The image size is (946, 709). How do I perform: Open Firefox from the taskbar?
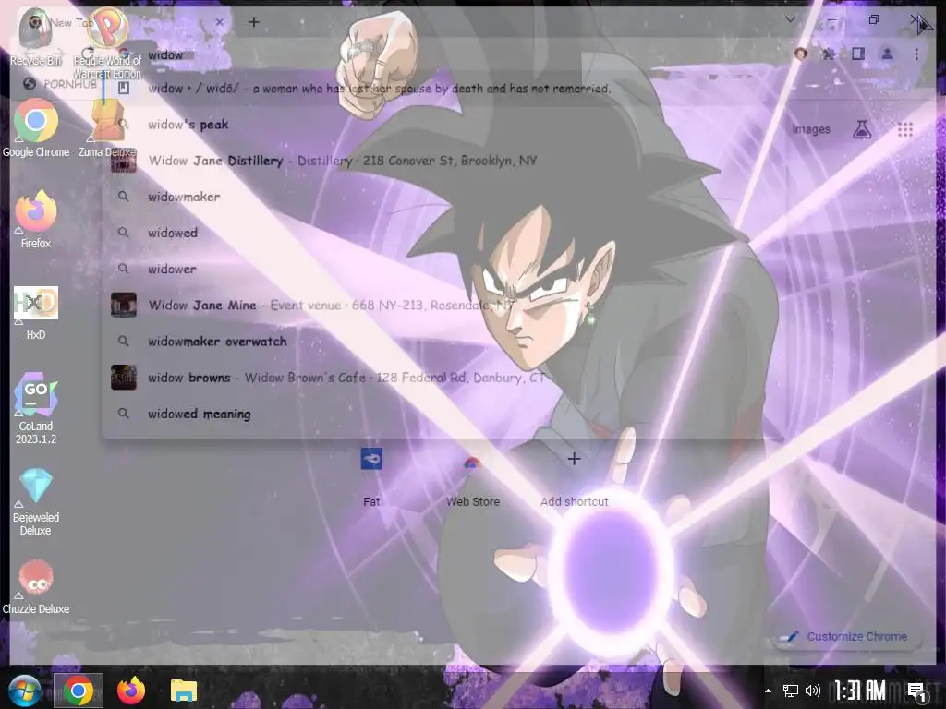[131, 691]
